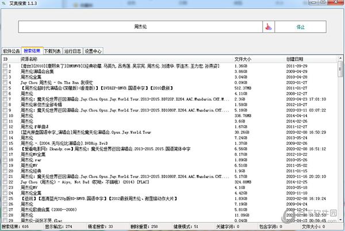Select result 周杰伦林俊杰全部专辑
Screen dimensions: 345x231
coord(41,105)
